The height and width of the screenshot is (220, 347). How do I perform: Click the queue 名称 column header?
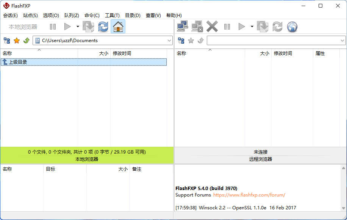click(22, 169)
